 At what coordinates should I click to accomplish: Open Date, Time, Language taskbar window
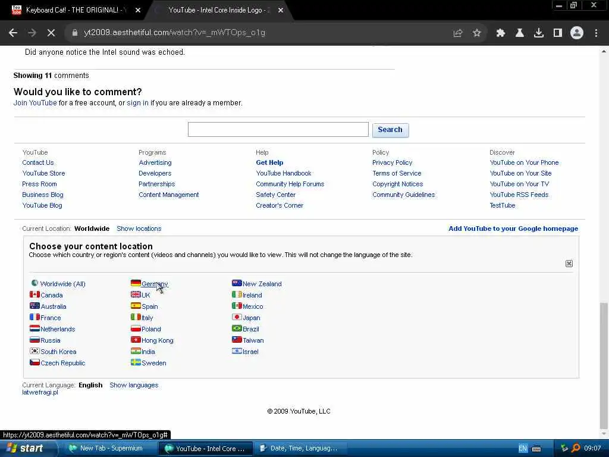[x=299, y=448]
